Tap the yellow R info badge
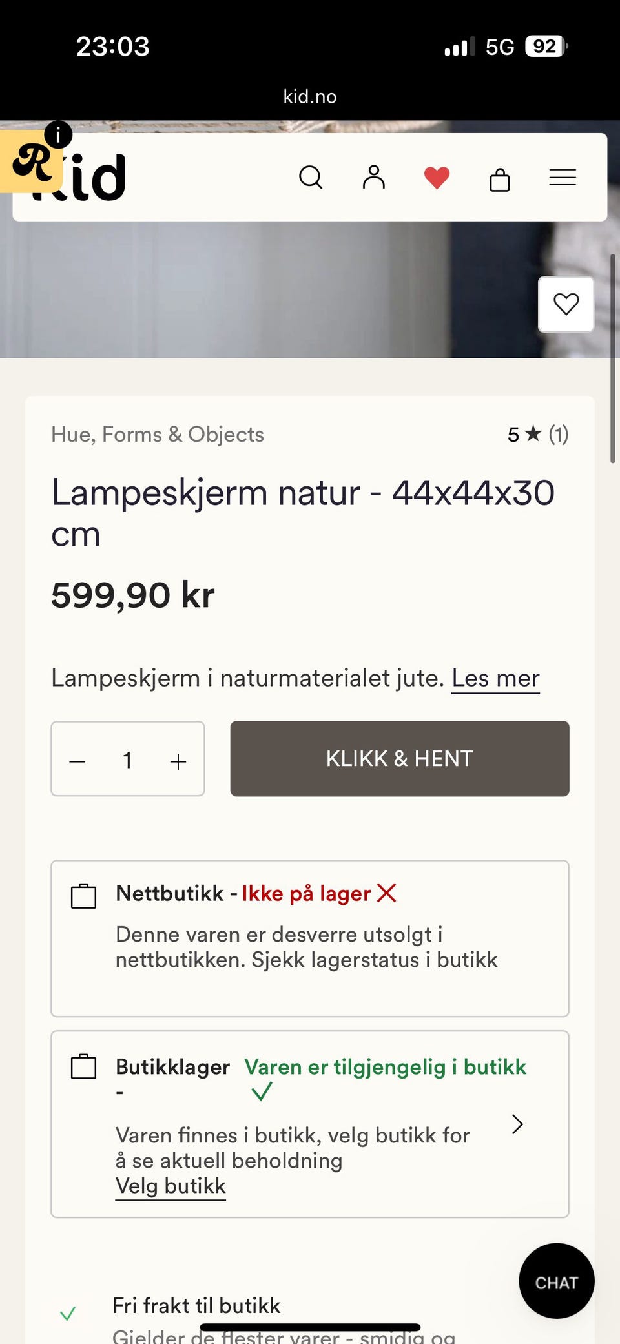This screenshot has width=620, height=1344. click(32, 160)
